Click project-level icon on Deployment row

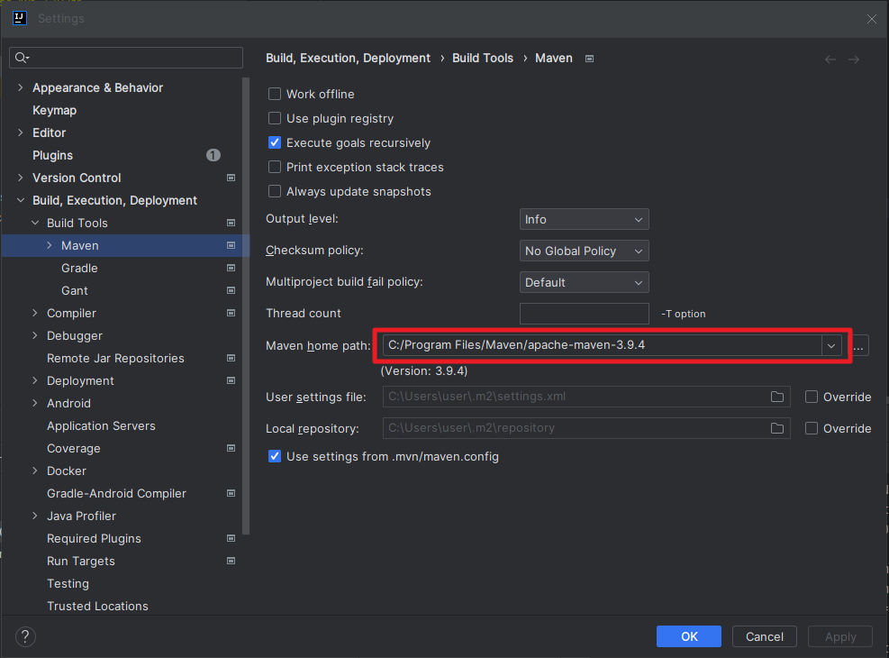(231, 380)
